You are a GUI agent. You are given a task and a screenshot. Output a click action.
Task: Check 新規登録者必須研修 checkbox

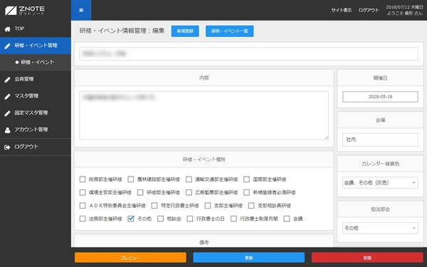(246, 192)
